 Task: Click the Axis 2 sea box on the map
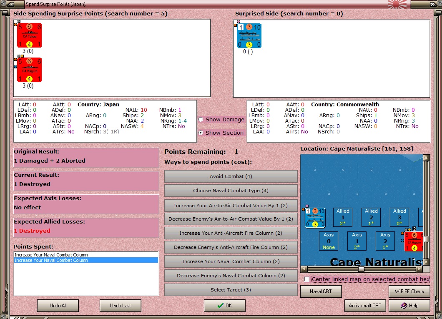click(385, 241)
